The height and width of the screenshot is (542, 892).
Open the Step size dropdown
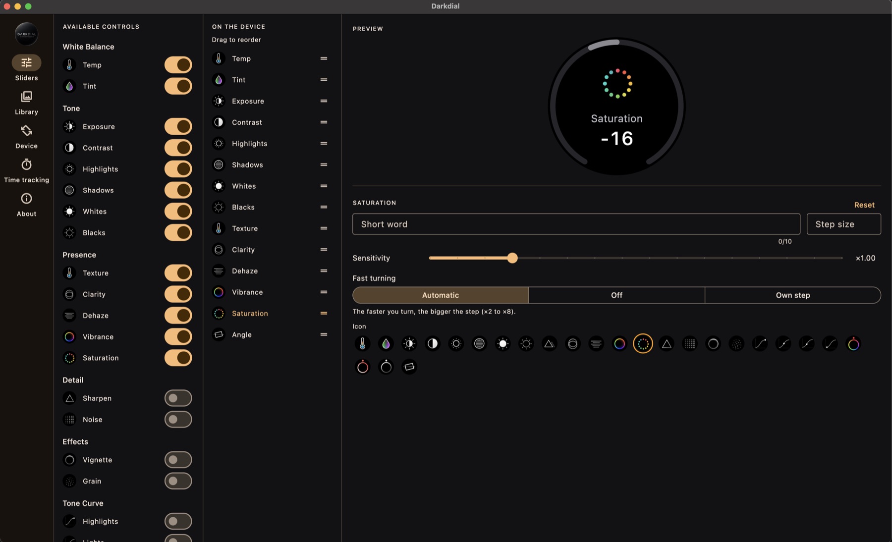[x=843, y=224]
